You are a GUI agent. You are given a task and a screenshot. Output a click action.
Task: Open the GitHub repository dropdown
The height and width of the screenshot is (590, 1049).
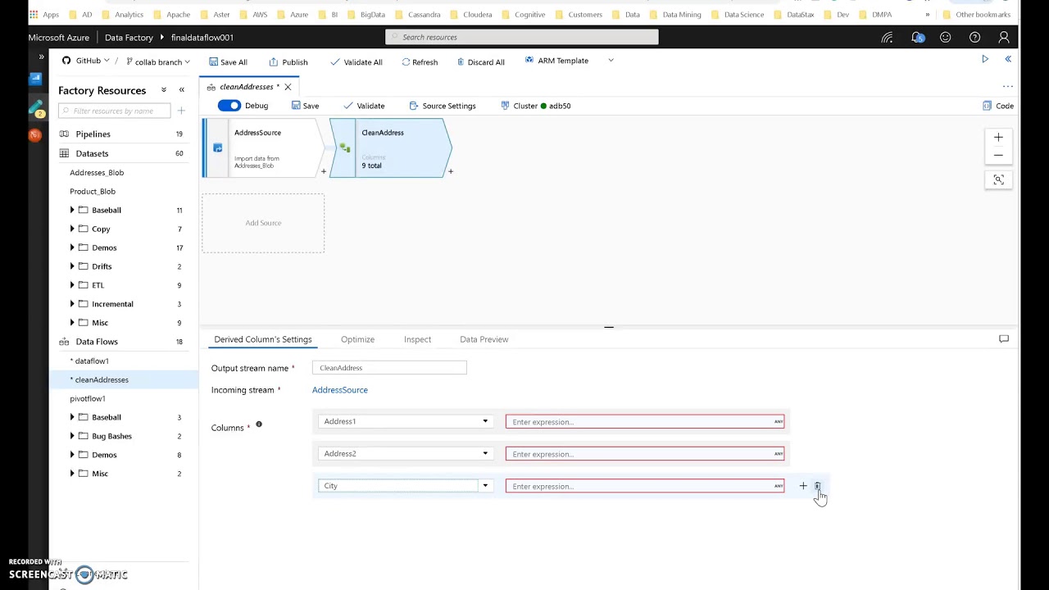86,61
